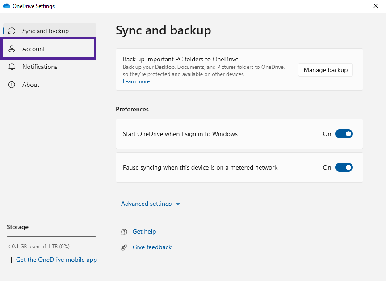
Task: Click the storage usage bar
Action: click(x=51, y=236)
